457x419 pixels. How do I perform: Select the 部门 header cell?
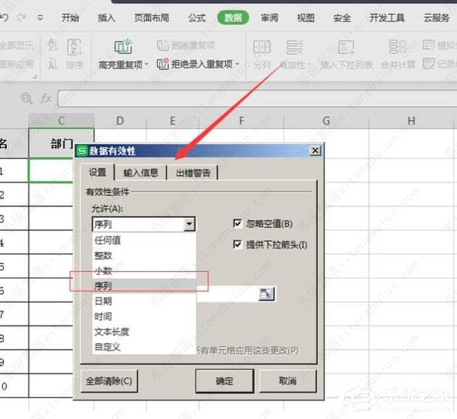coord(61,144)
